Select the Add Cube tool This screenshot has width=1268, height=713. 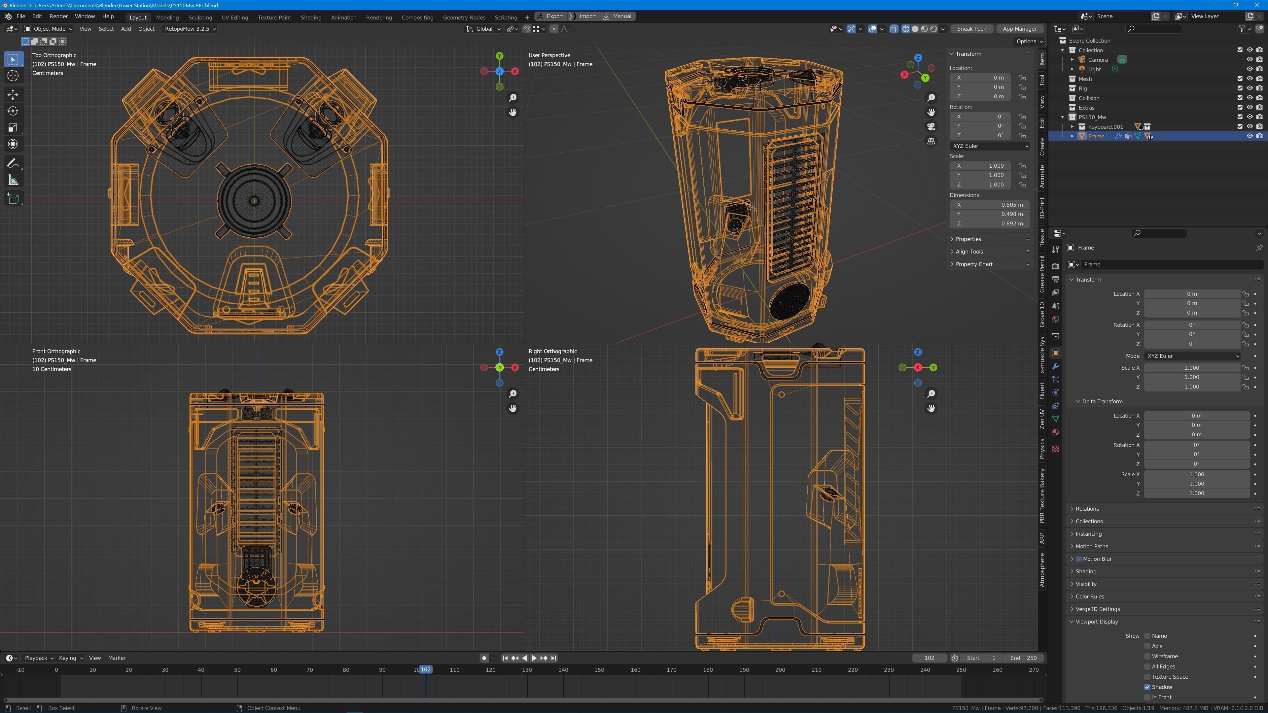[x=13, y=199]
